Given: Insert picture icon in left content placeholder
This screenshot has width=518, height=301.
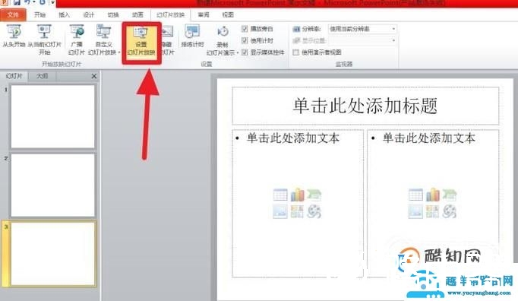Looking at the screenshot, I should (x=280, y=212).
